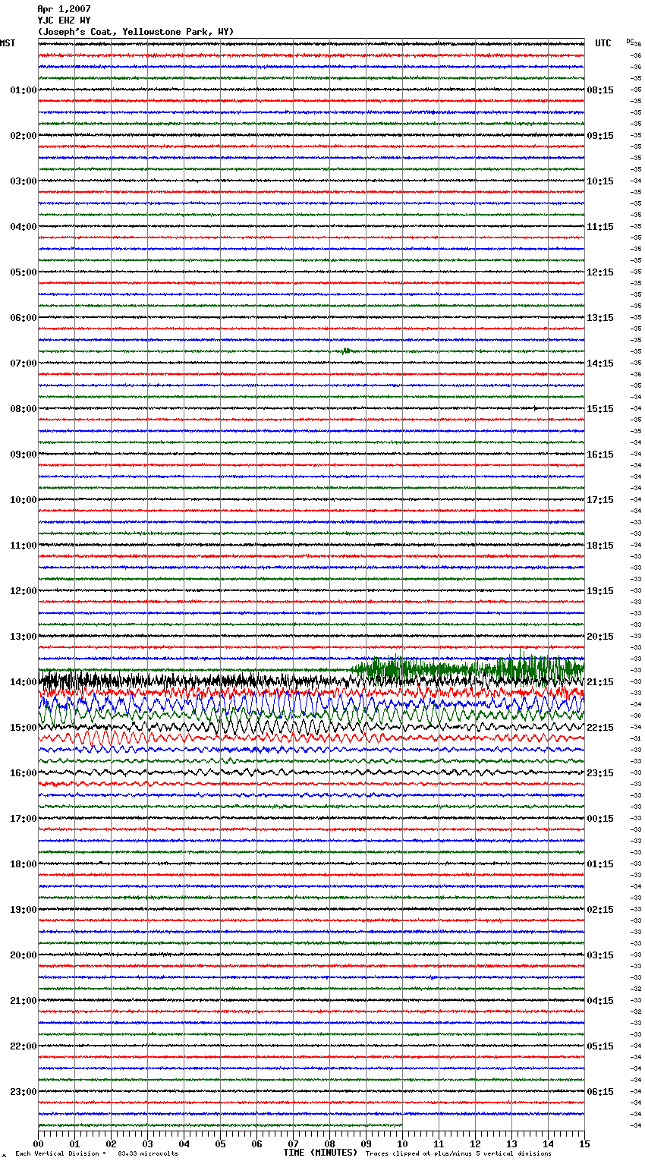
Task: Click the minute 05 tick label on bottom axis
Action: click(220, 1144)
